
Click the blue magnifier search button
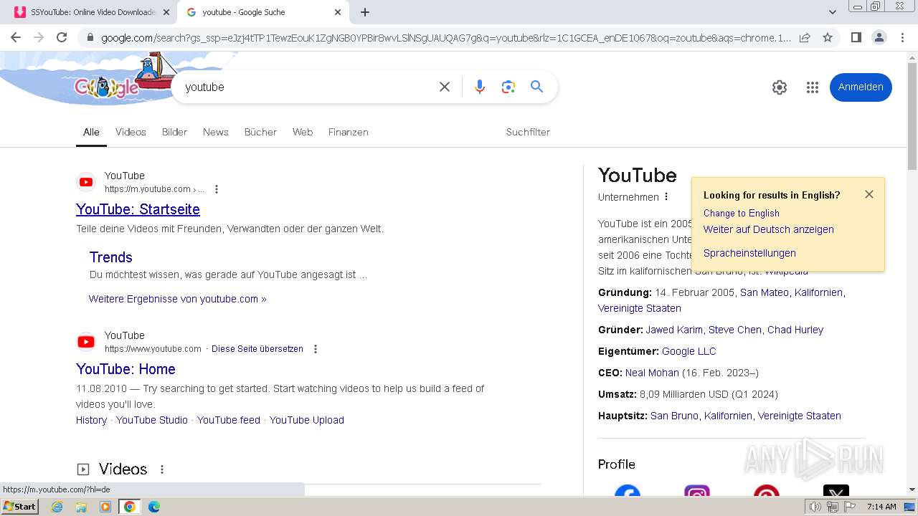[x=536, y=87]
